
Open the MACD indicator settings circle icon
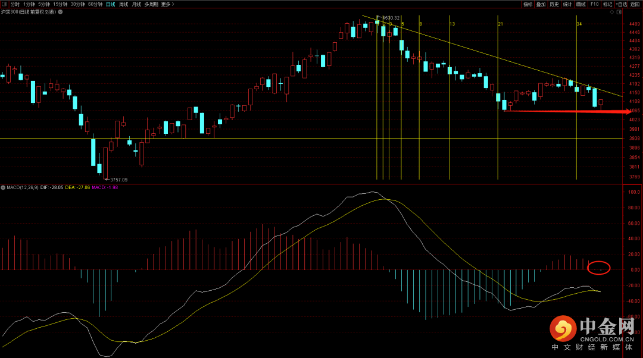(x=3, y=187)
